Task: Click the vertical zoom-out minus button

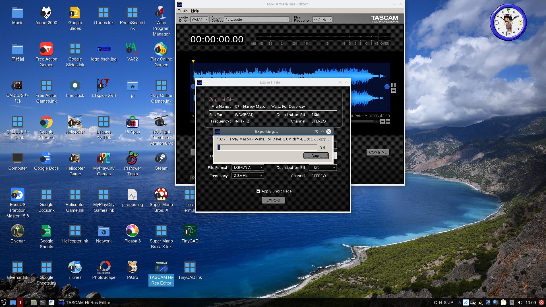Action: (x=393, y=90)
